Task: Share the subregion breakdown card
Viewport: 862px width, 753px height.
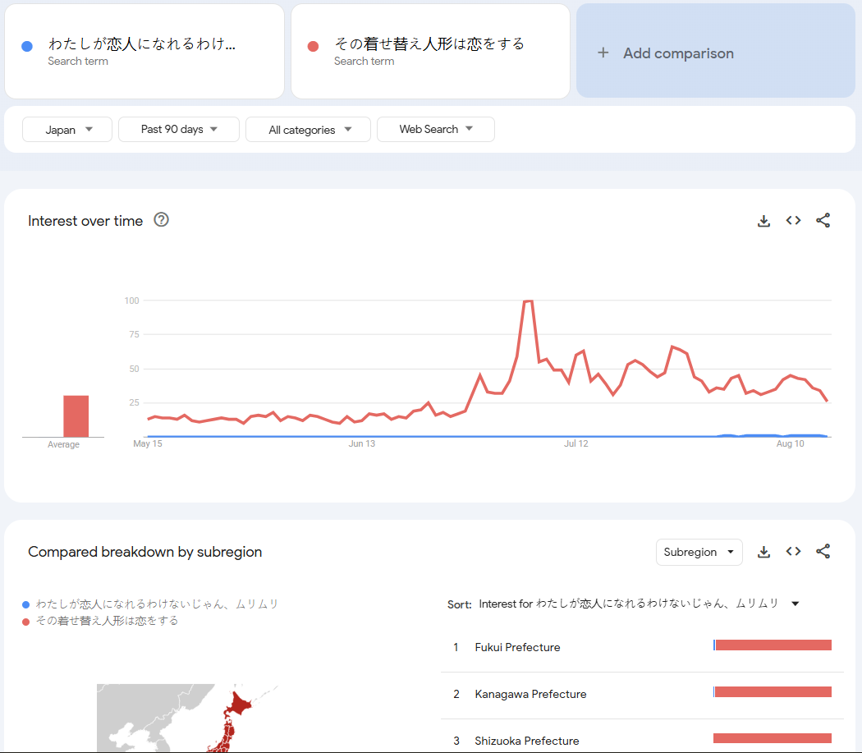Action: [x=823, y=552]
